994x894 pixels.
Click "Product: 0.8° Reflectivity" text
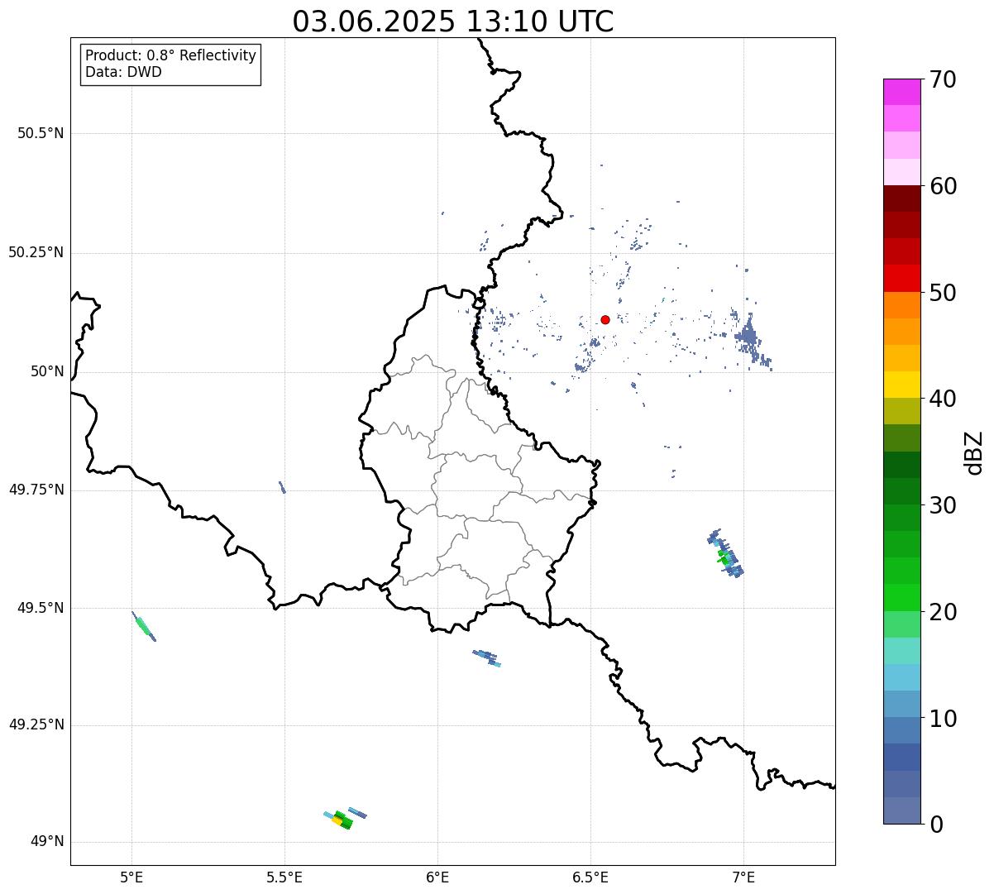point(171,55)
